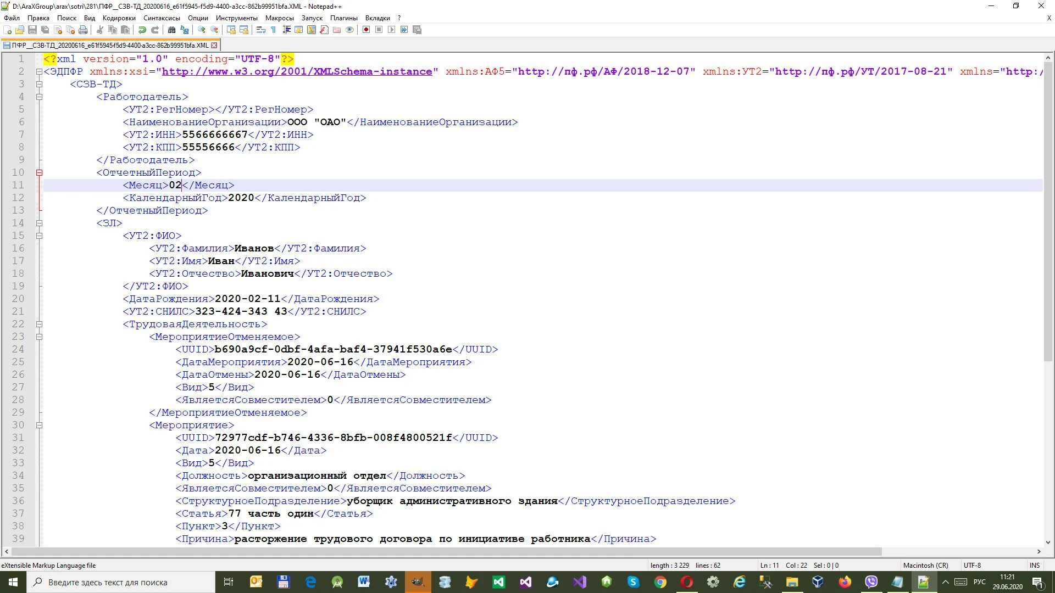1055x593 pixels.
Task: Collapse the УТ2:ФИО node fold marker
Action: pyautogui.click(x=39, y=236)
